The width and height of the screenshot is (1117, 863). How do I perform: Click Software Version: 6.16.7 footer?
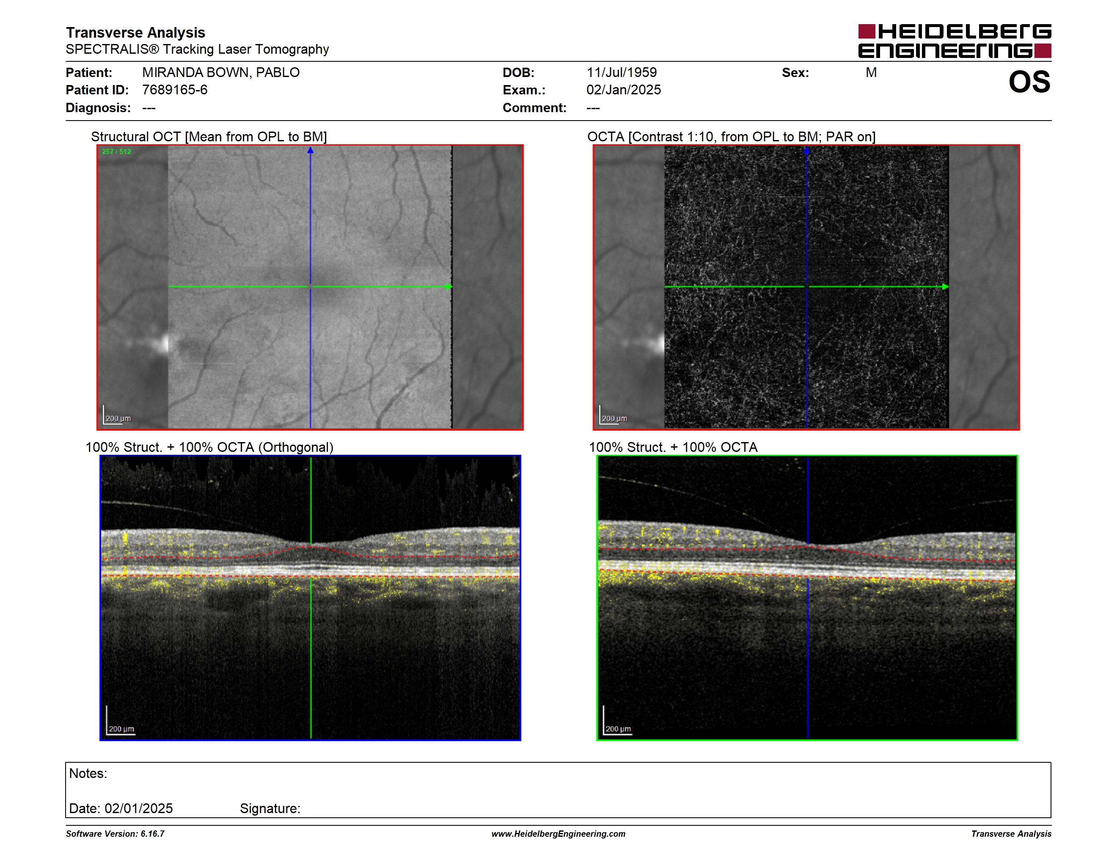click(x=115, y=834)
